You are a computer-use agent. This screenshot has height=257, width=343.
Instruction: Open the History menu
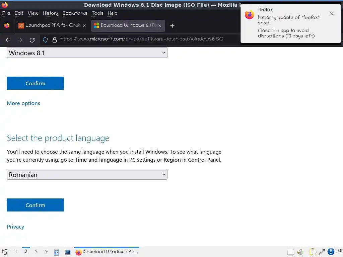coord(51,13)
